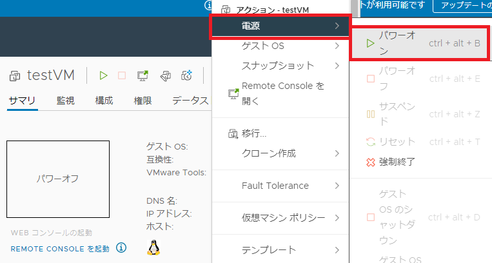
Task: Click VM icon left of testVM title
Action: point(15,76)
